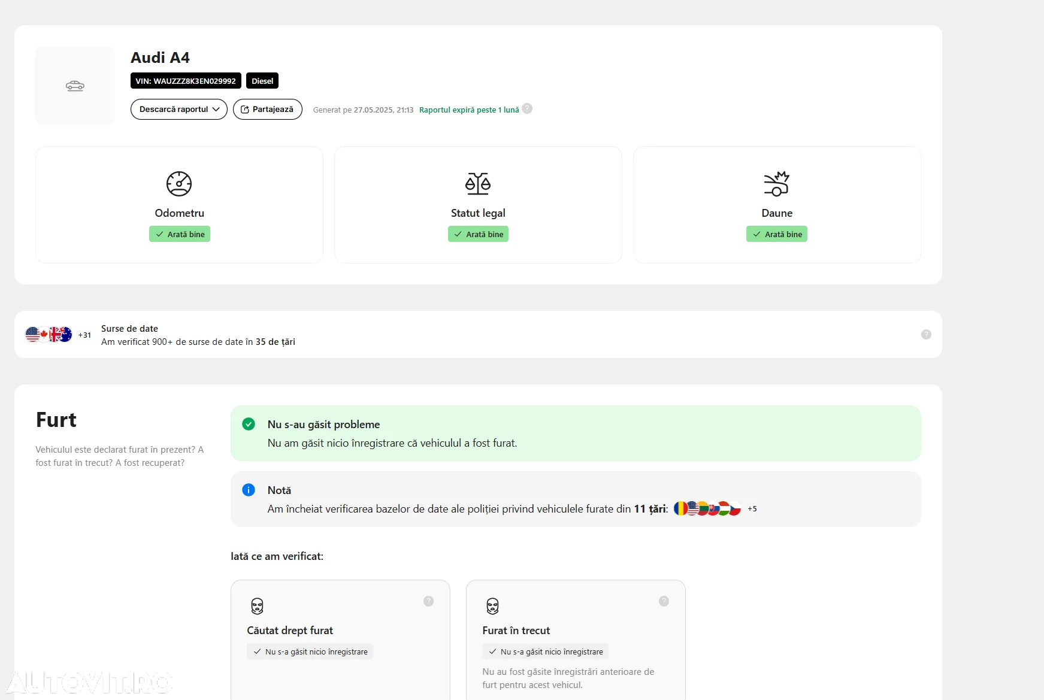Click the masked thief icon in Furat în trecut
This screenshot has height=700, width=1044.
pyautogui.click(x=492, y=606)
